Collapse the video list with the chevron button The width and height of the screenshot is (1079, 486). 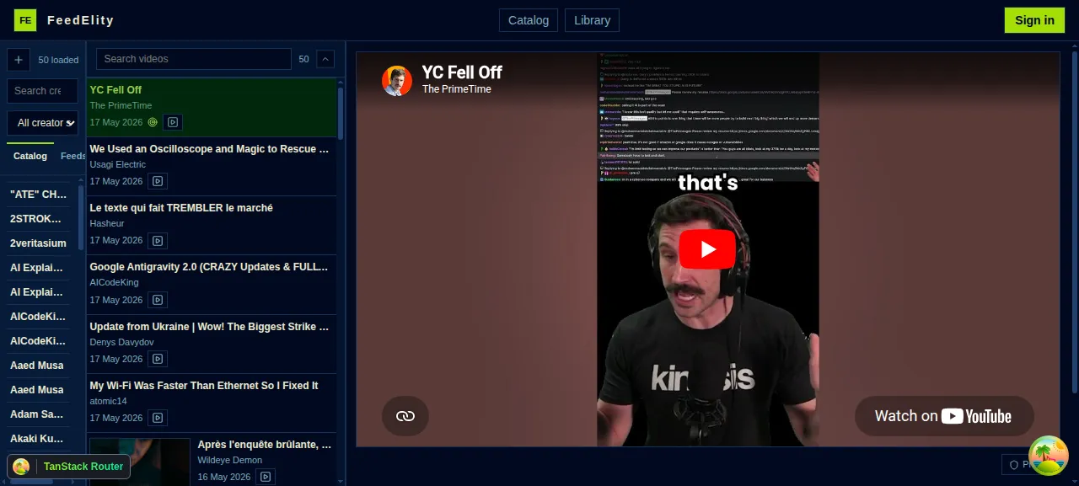point(325,59)
